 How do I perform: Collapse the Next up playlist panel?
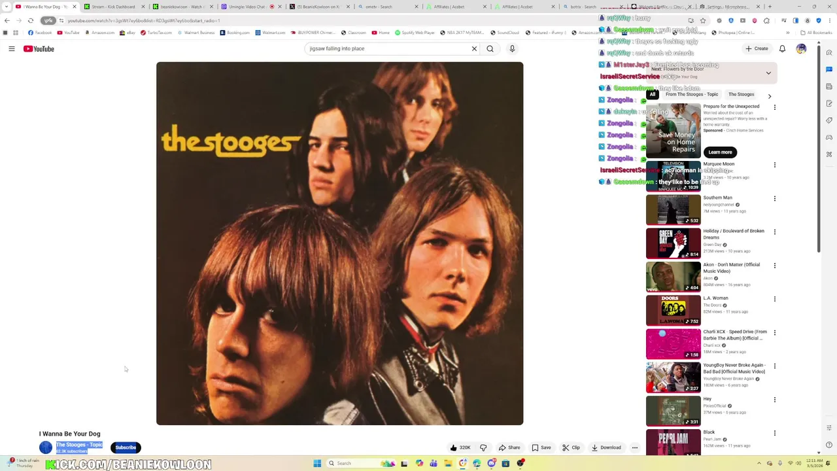pyautogui.click(x=768, y=73)
